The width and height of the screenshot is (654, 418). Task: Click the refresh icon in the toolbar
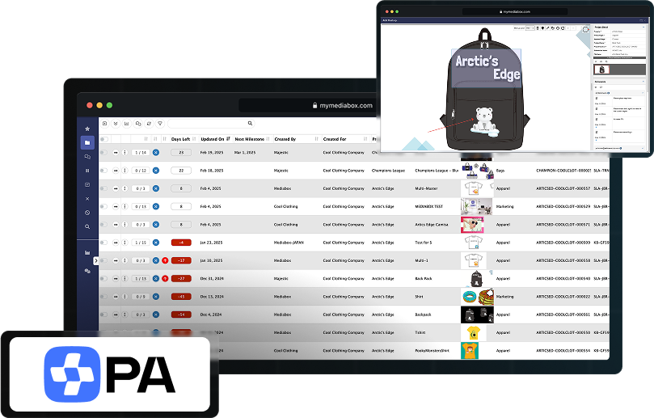[x=149, y=124]
